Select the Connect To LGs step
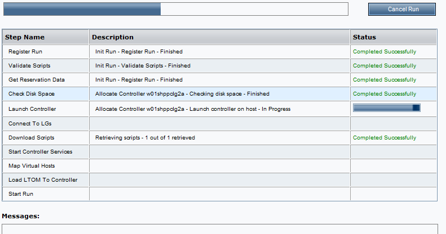This screenshot has width=446, height=234. pyautogui.click(x=30, y=124)
